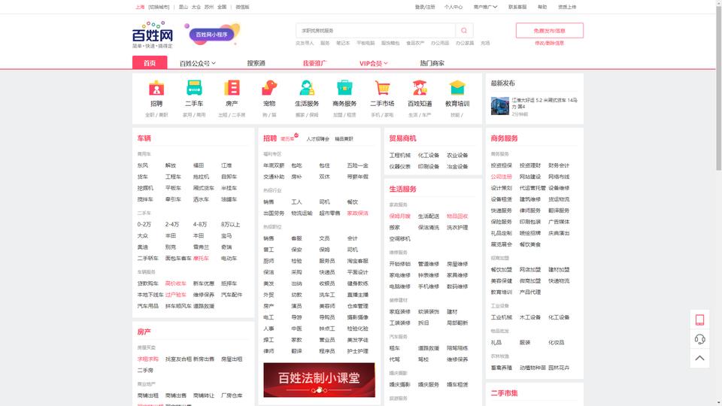Open the 生活服务 section heading in red
The image size is (722, 406).
coord(402,189)
